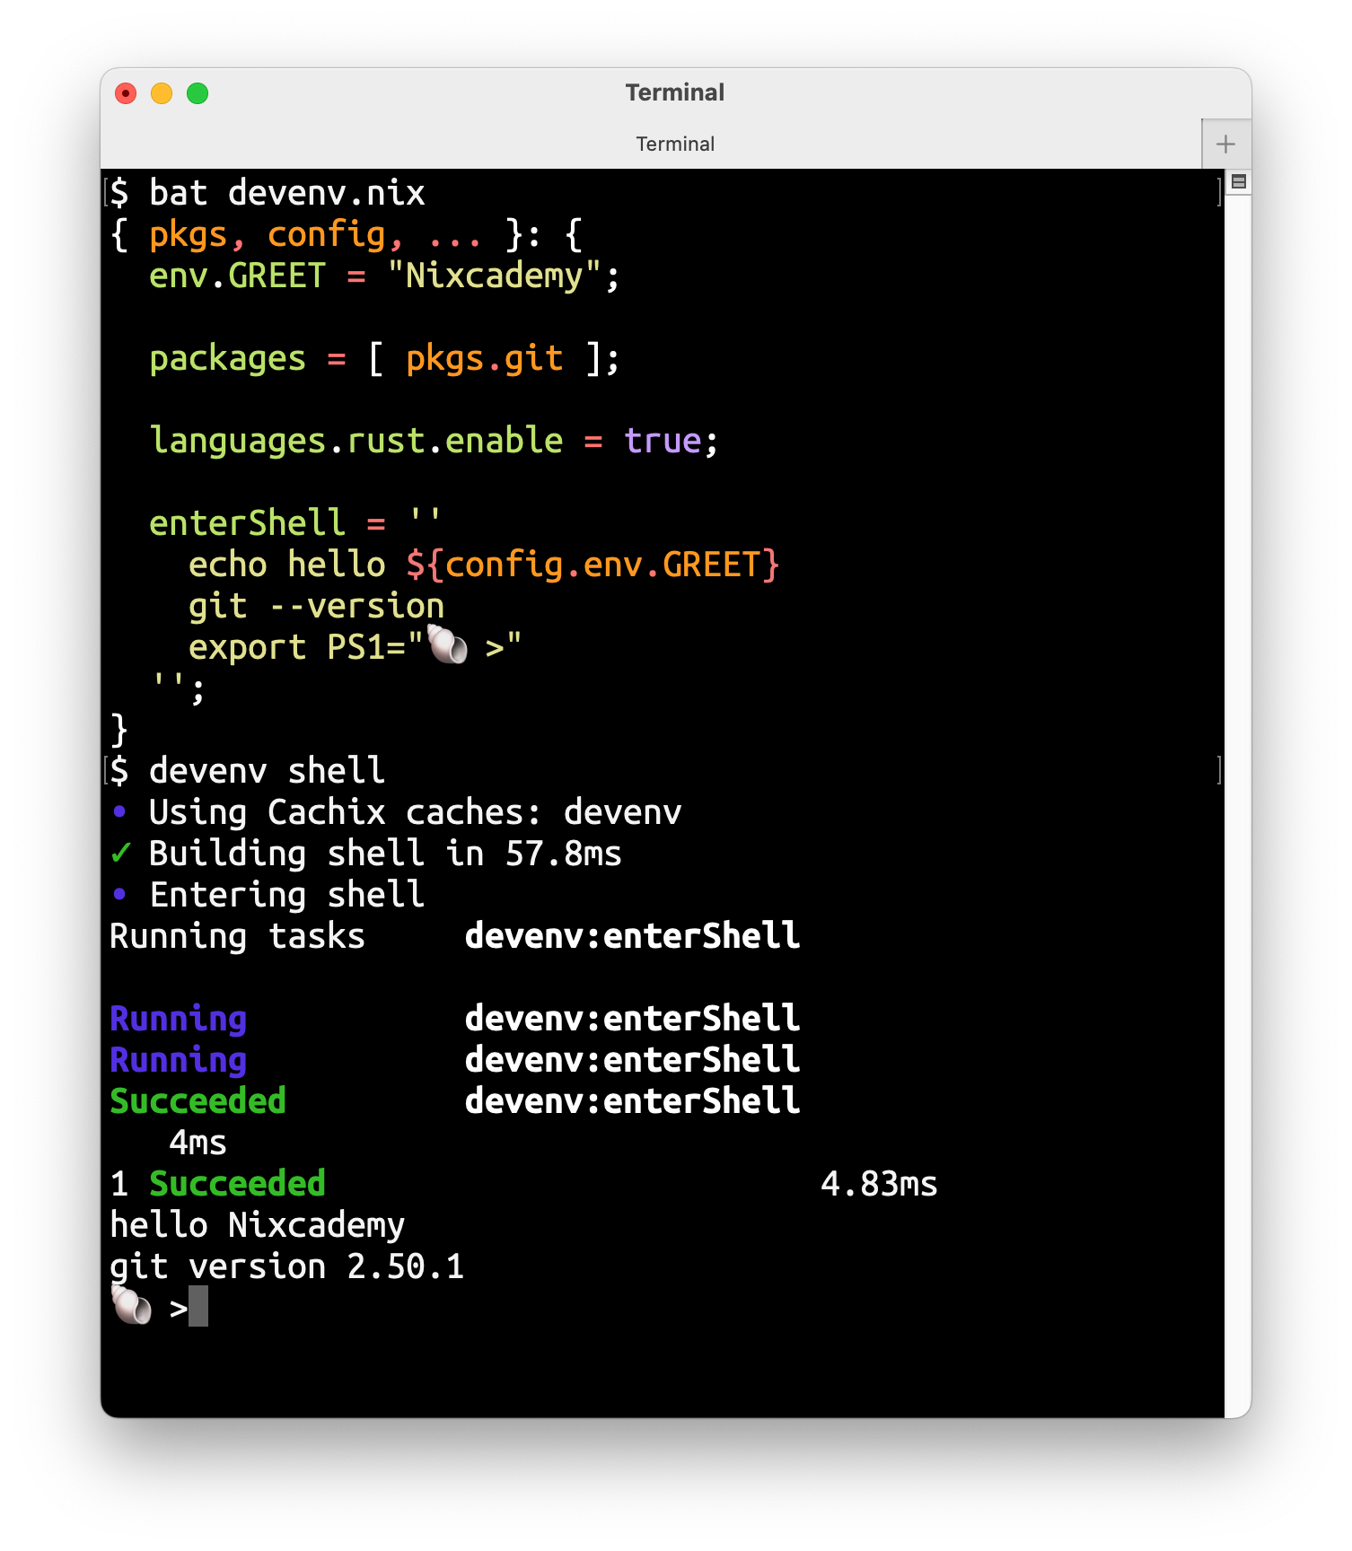Click the green checkmark beside Building shell
This screenshot has height=1551, width=1352.
pos(121,853)
